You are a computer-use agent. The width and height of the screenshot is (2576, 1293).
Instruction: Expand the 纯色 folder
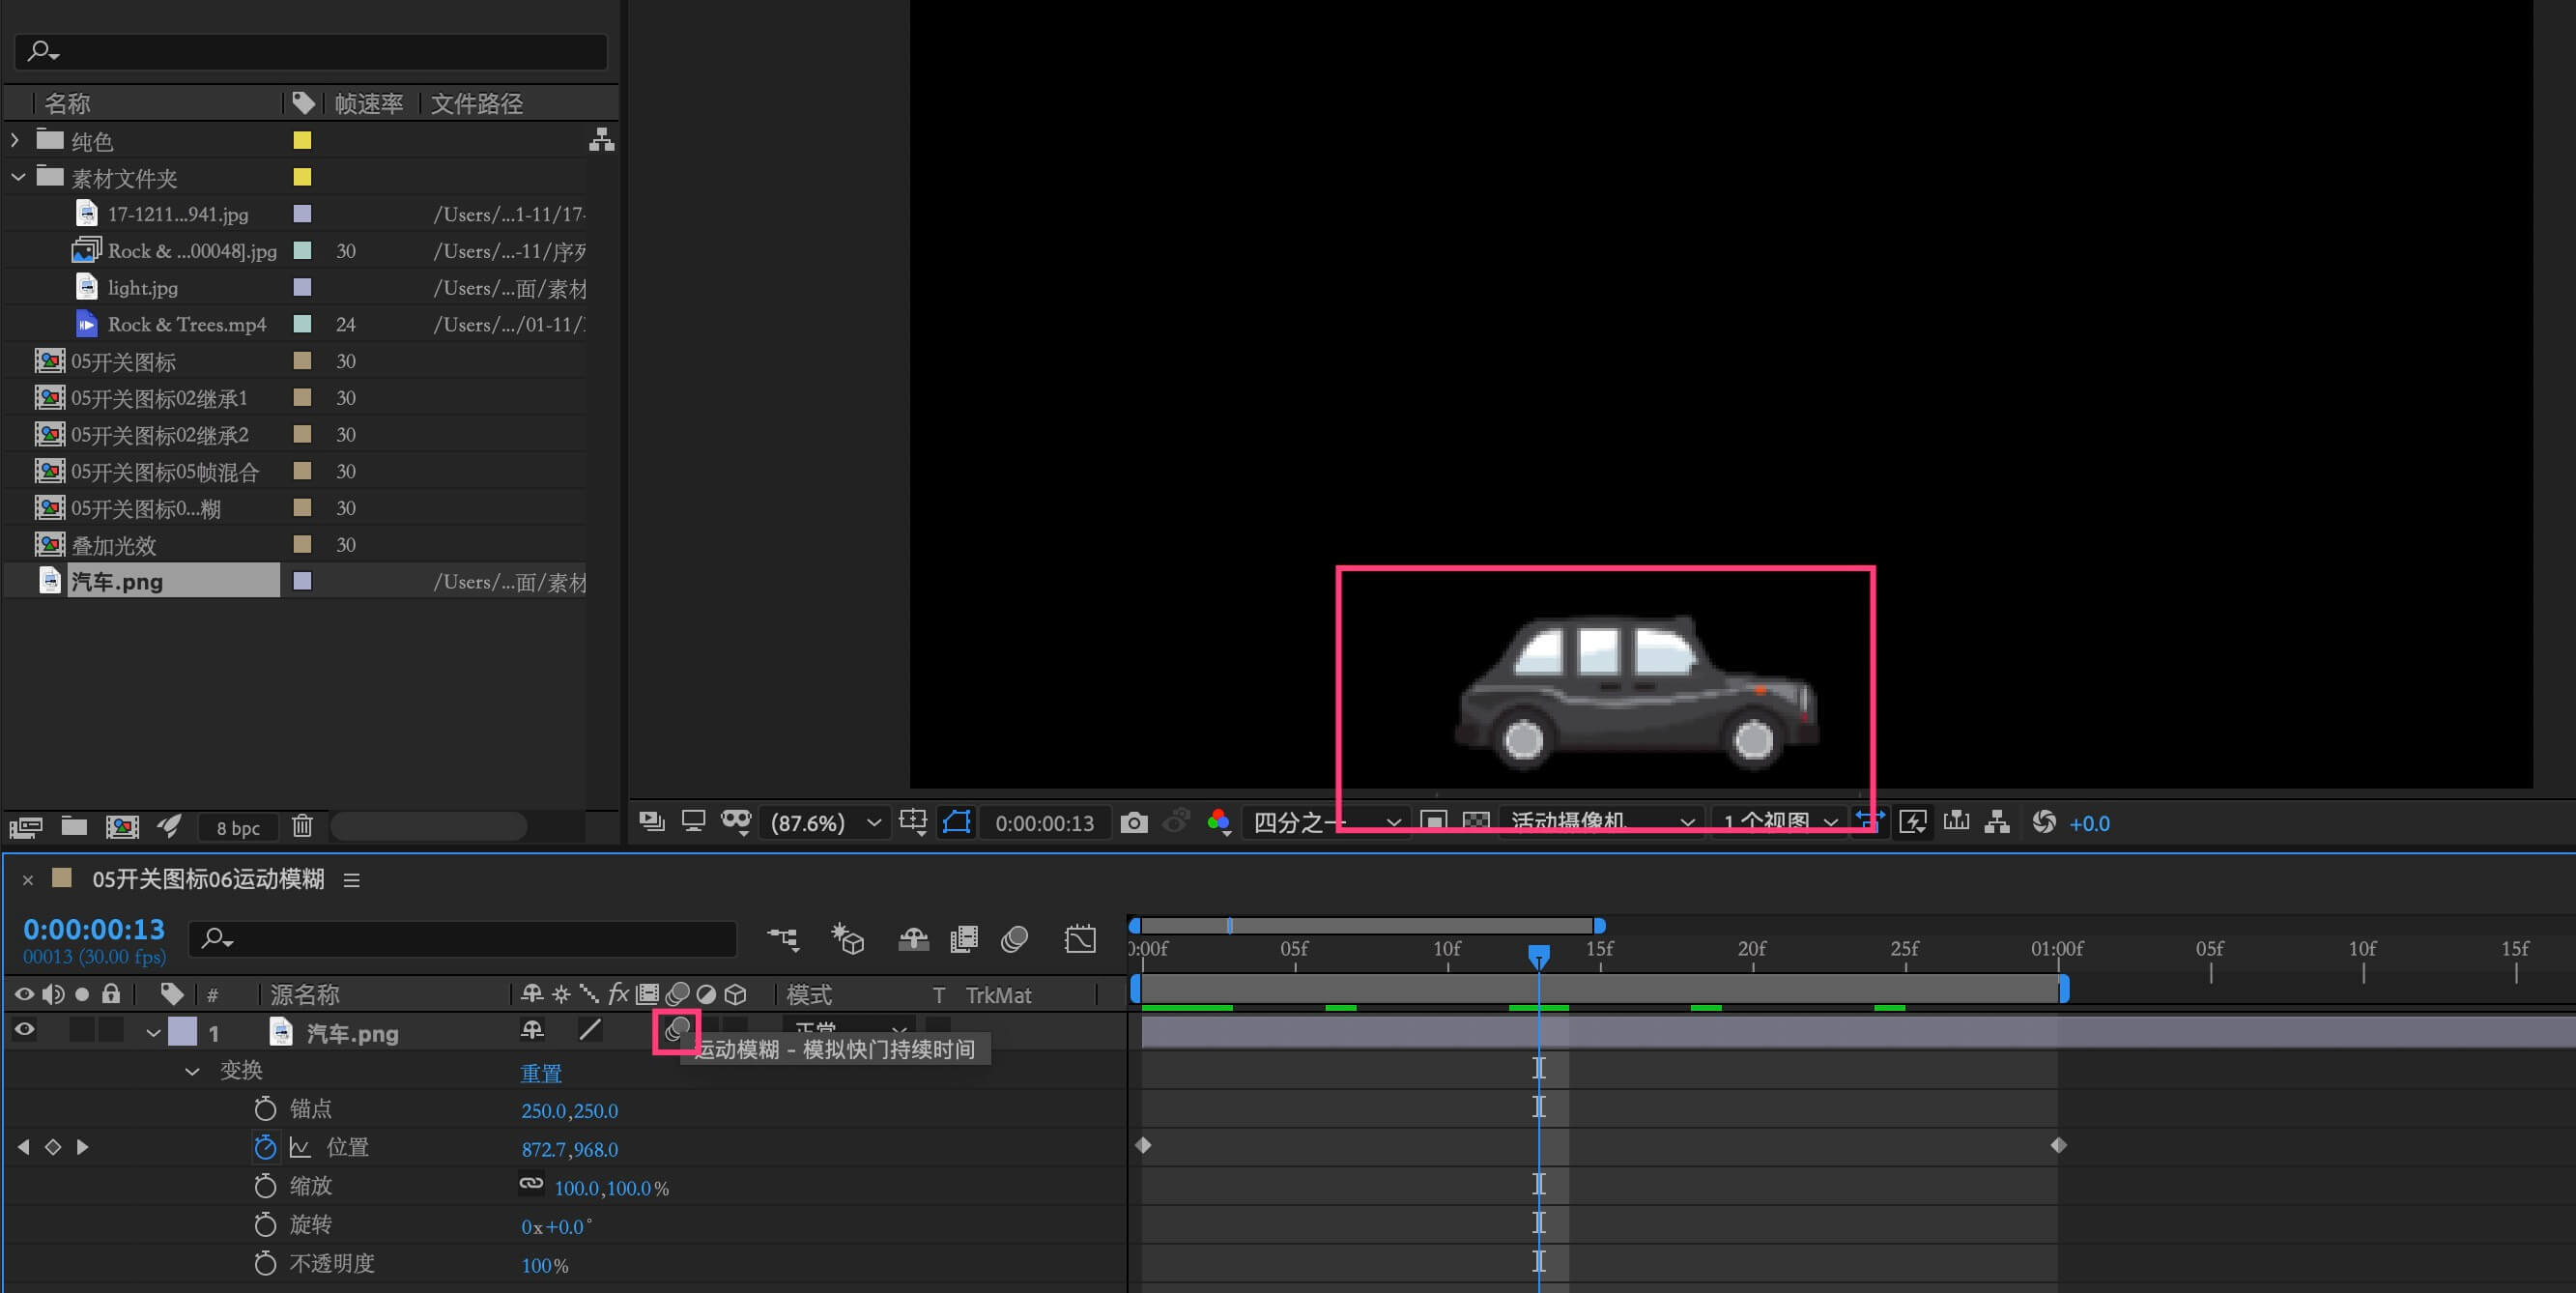[x=15, y=140]
